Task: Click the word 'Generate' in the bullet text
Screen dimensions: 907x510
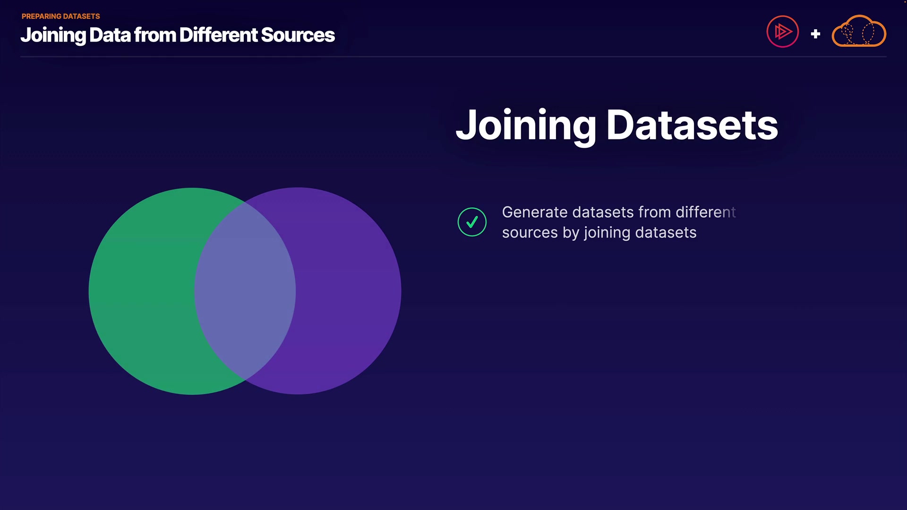Action: (534, 212)
